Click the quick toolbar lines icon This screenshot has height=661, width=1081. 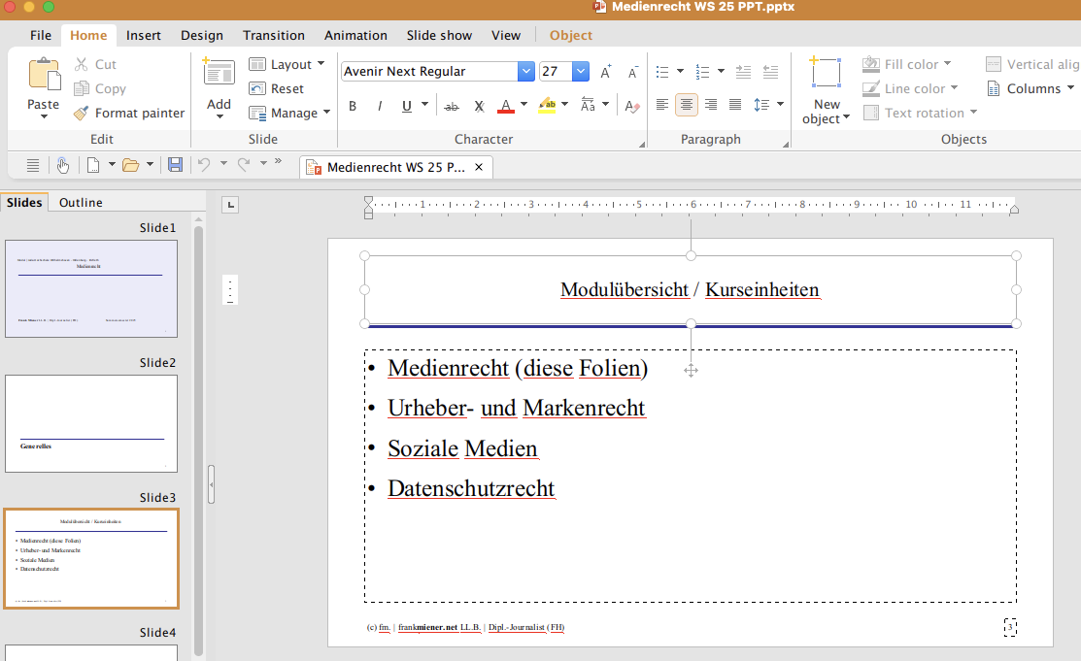(x=32, y=165)
